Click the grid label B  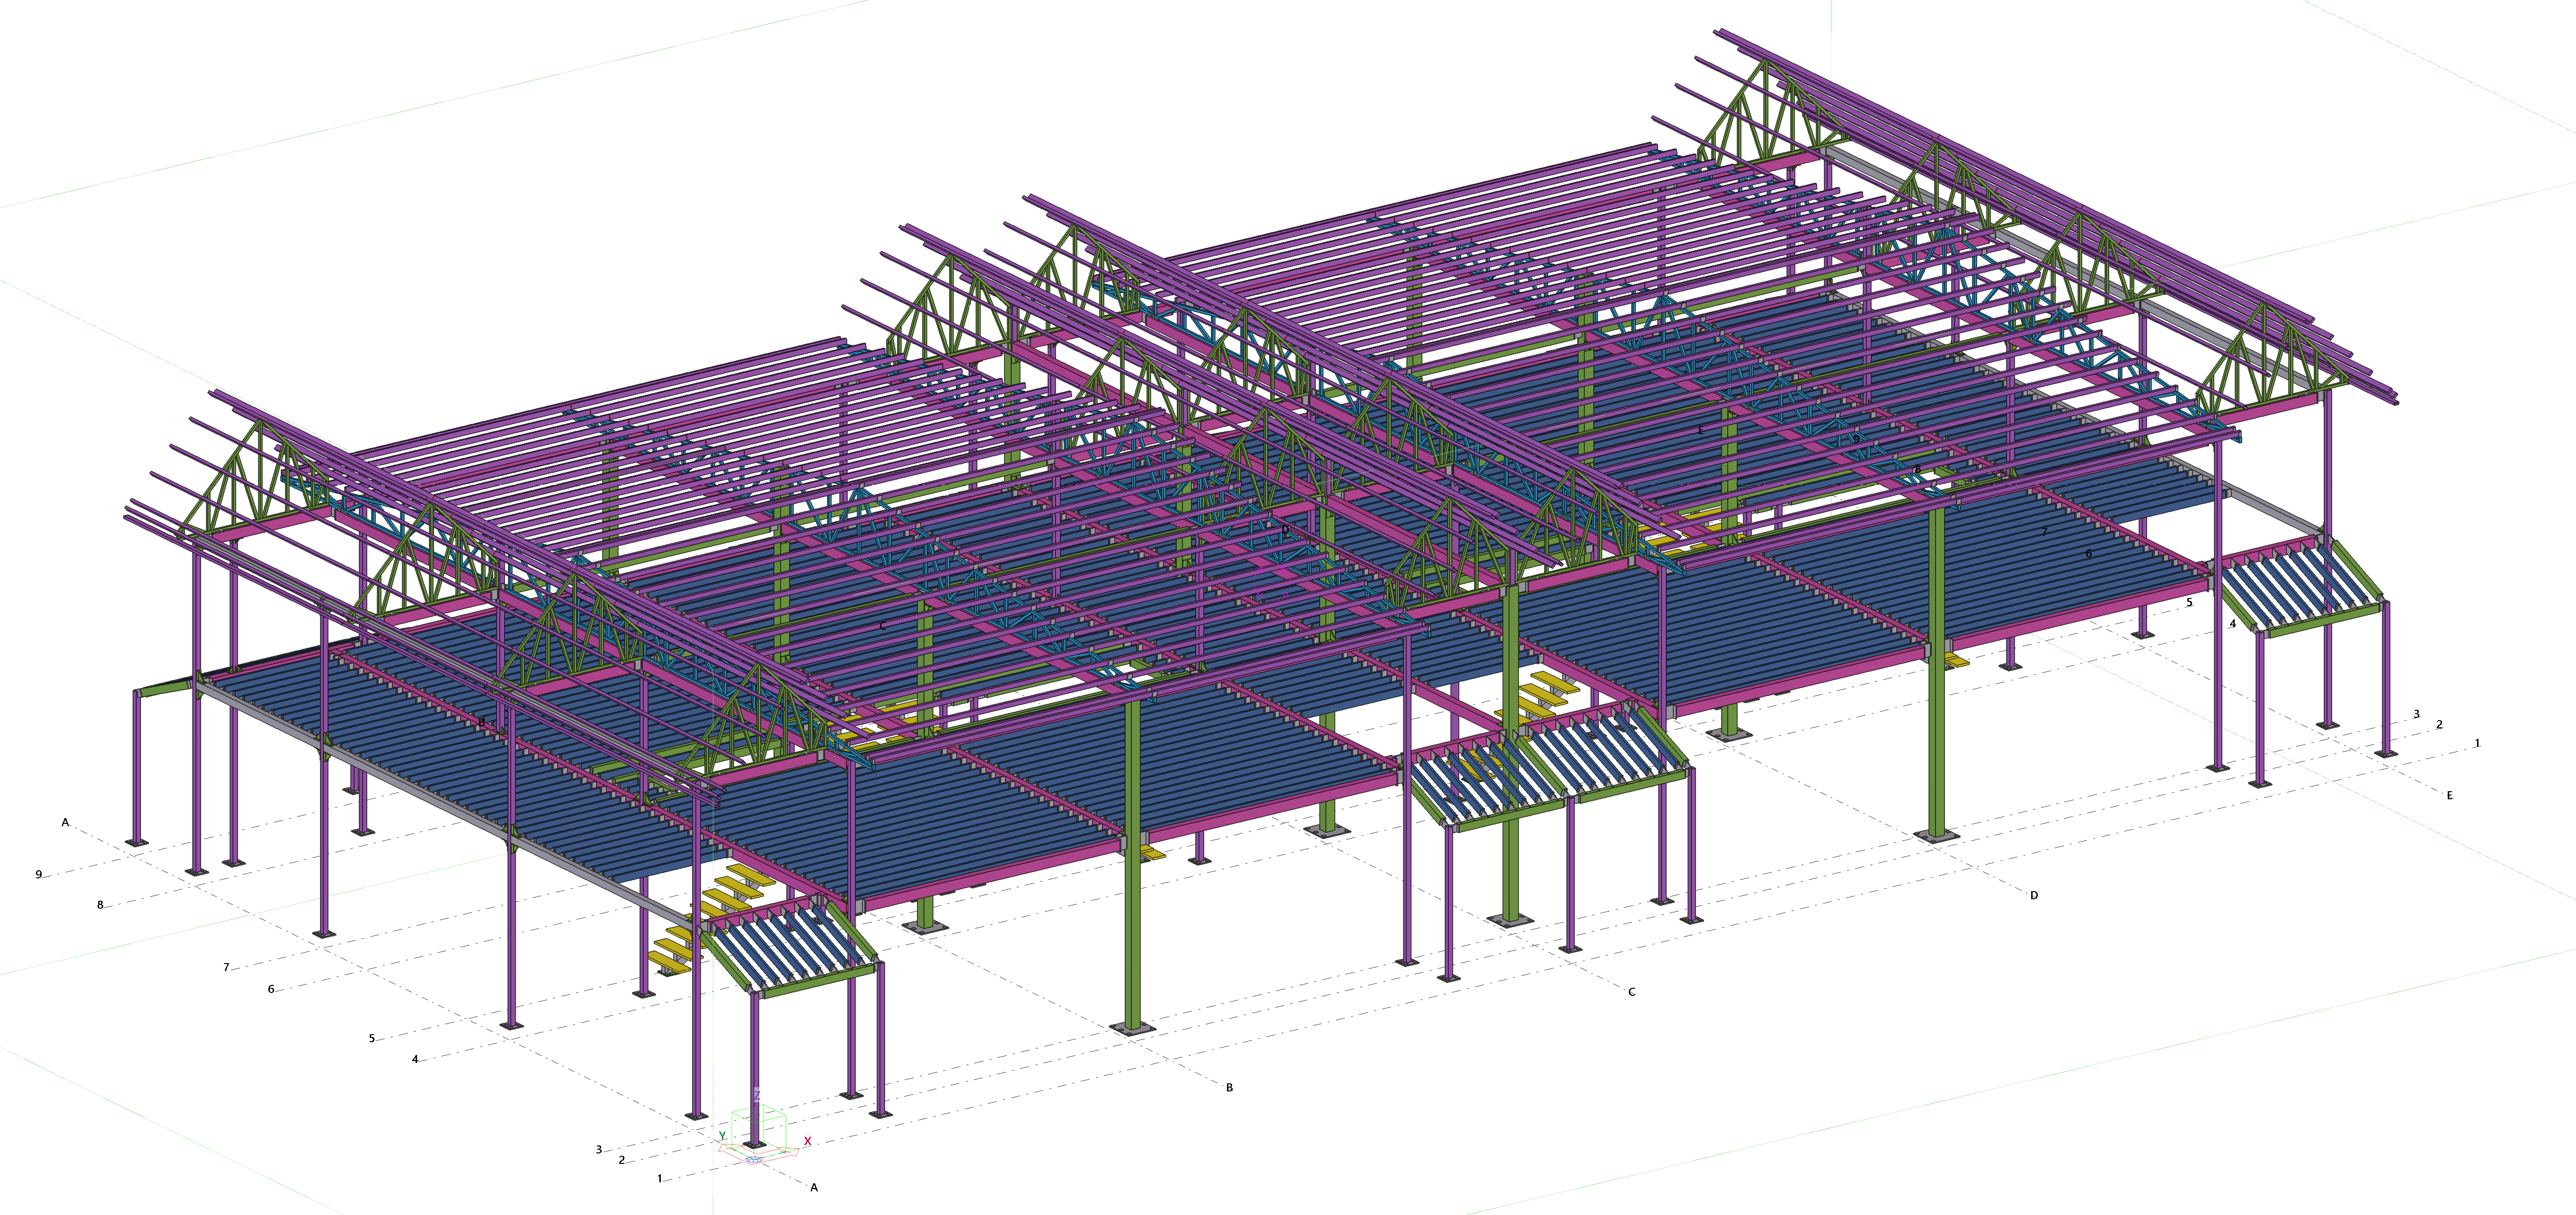point(1229,1087)
